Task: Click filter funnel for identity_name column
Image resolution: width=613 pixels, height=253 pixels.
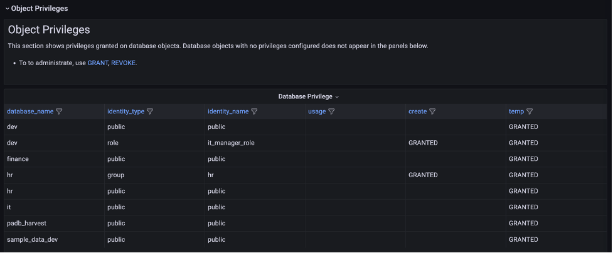Action: tap(254, 111)
